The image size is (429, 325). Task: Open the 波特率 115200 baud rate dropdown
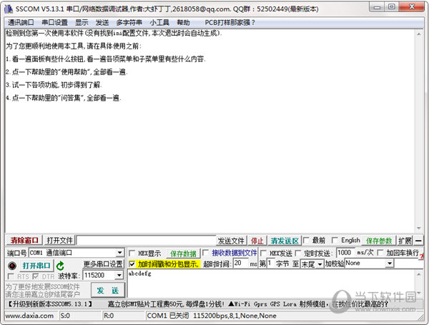pos(119,275)
